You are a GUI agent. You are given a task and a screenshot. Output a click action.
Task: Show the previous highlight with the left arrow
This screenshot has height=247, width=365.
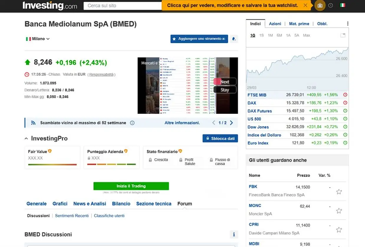214,123
